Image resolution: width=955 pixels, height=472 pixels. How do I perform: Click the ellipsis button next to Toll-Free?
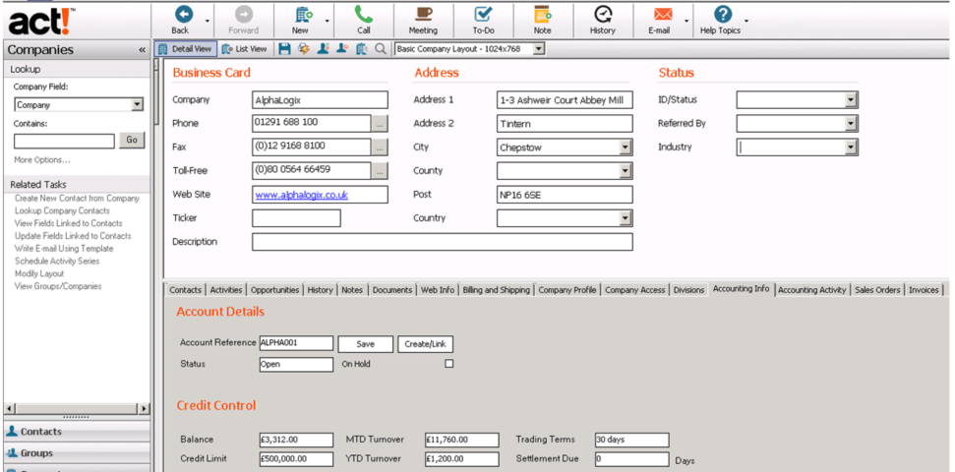tap(380, 171)
